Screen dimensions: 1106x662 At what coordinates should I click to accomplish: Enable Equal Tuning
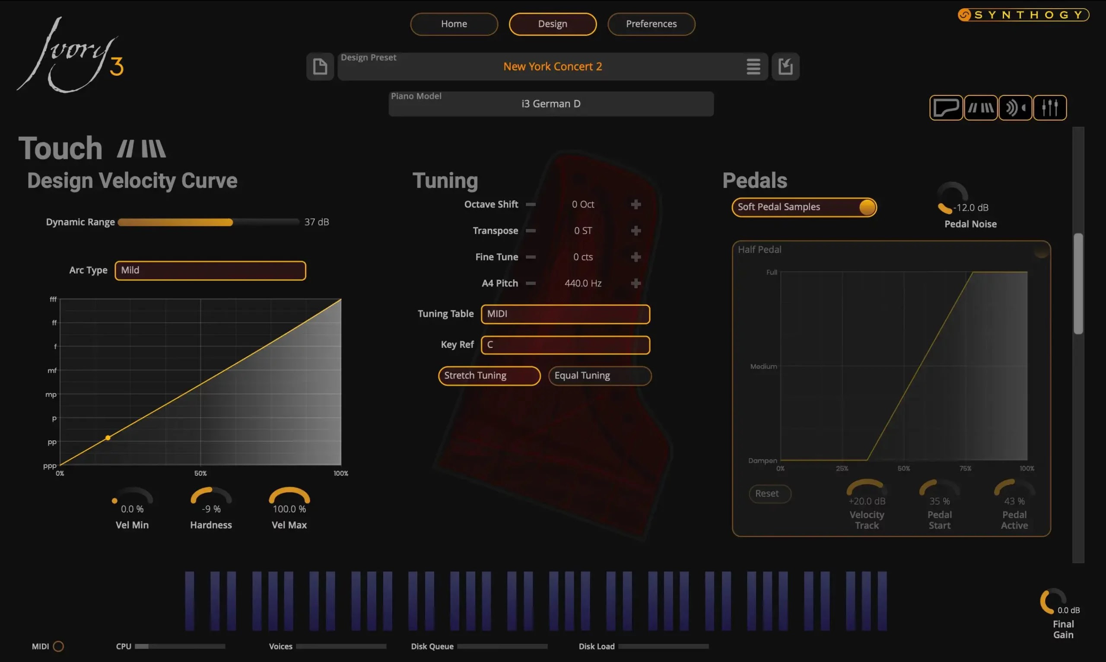[600, 376]
